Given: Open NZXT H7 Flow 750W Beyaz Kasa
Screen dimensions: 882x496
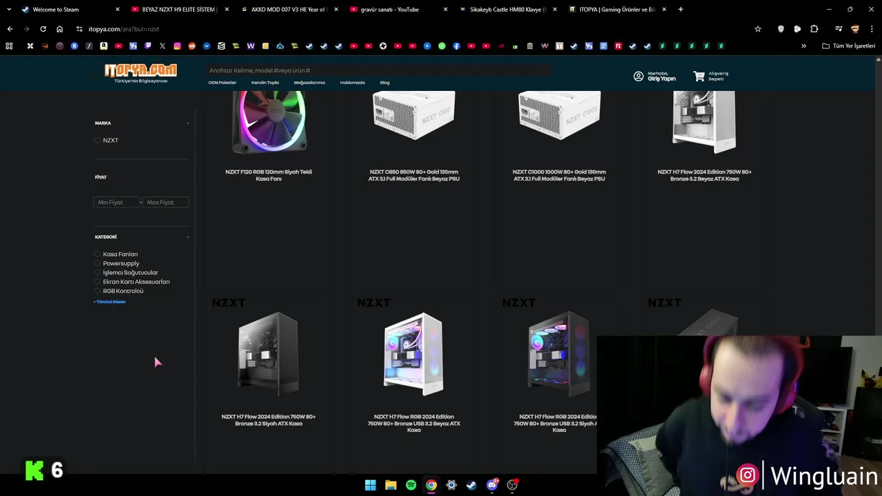Looking at the screenshot, I should click(x=704, y=175).
